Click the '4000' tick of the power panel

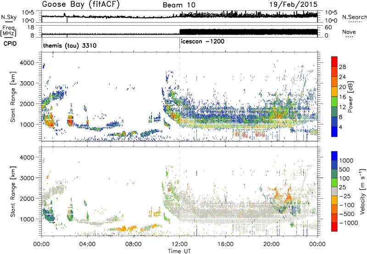27,63
